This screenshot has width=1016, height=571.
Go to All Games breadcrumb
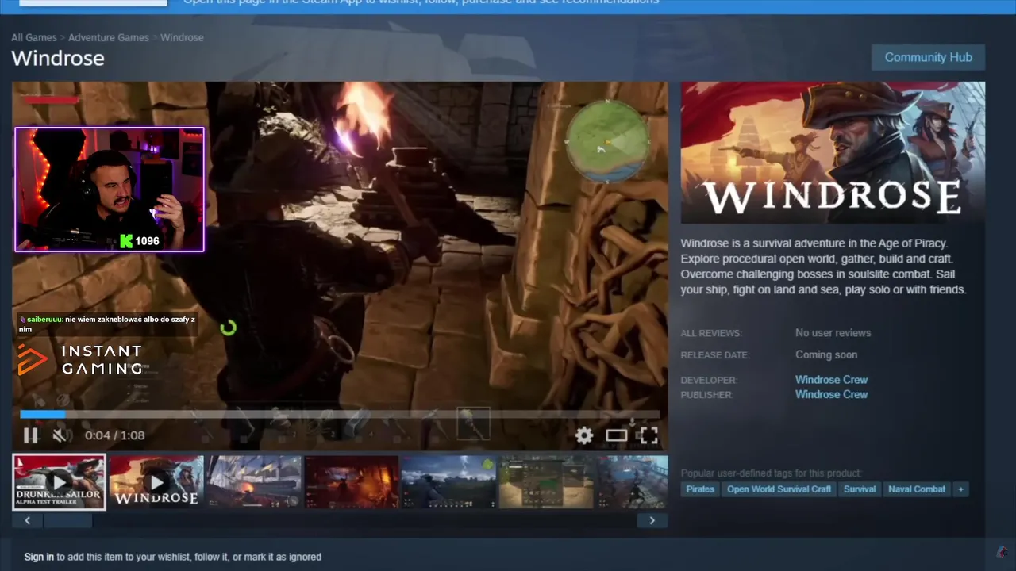coord(34,37)
